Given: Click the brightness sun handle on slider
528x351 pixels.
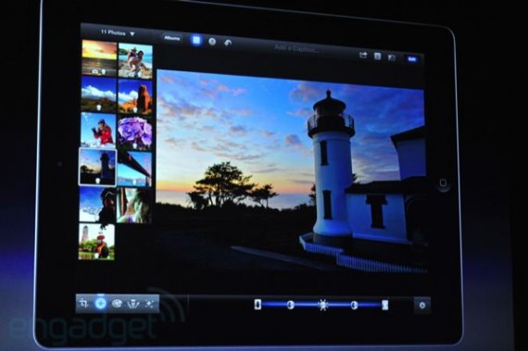Looking at the screenshot, I should point(322,305).
